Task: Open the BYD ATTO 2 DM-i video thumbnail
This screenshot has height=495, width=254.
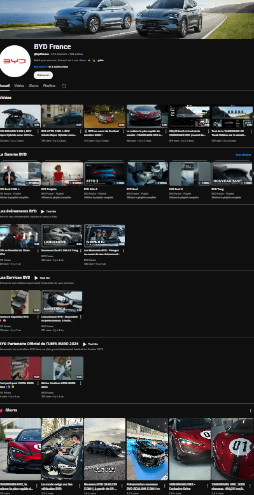Action: click(x=62, y=117)
